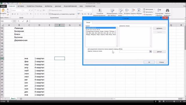Image resolution: width=186 pixels, height=105 pixels.
Task: Click the dialog help question mark
Action: click(161, 18)
